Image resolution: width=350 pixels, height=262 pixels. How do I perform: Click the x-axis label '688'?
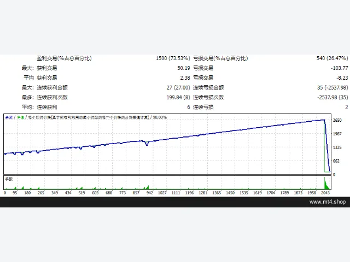(x=109, y=193)
